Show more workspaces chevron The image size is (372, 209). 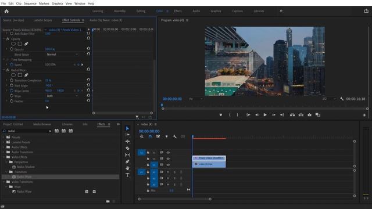(x=281, y=11)
